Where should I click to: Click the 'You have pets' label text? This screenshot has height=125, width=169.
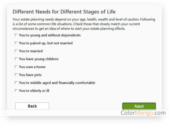(x=30, y=75)
